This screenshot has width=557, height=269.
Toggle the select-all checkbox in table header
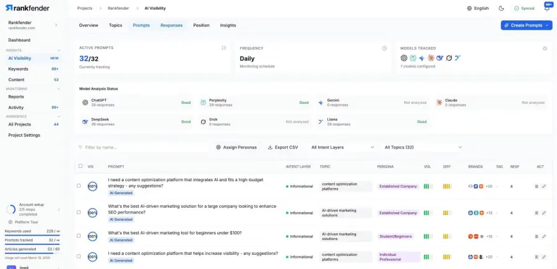80,166
